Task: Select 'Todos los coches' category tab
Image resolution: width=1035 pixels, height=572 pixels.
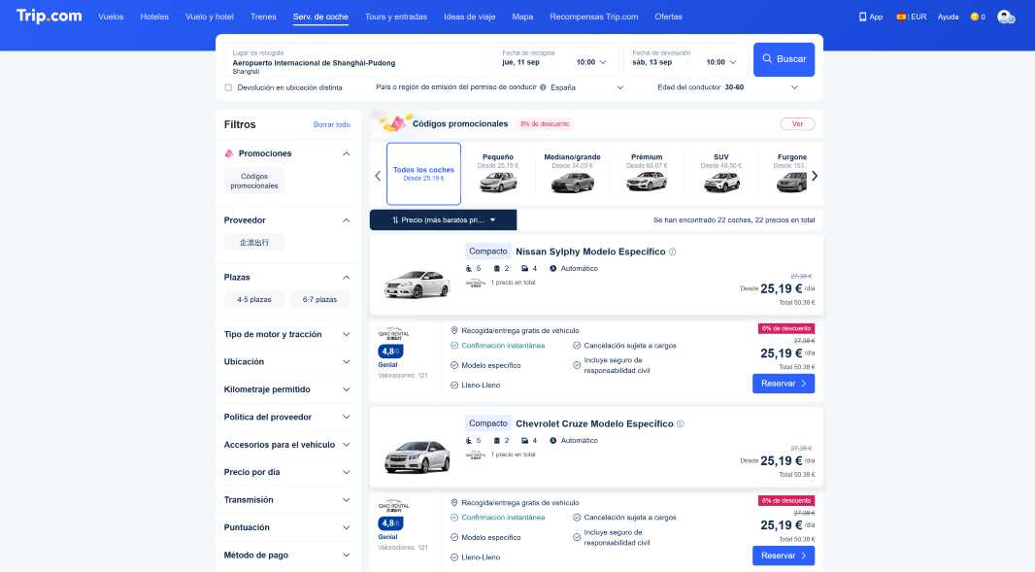Action: (423, 174)
